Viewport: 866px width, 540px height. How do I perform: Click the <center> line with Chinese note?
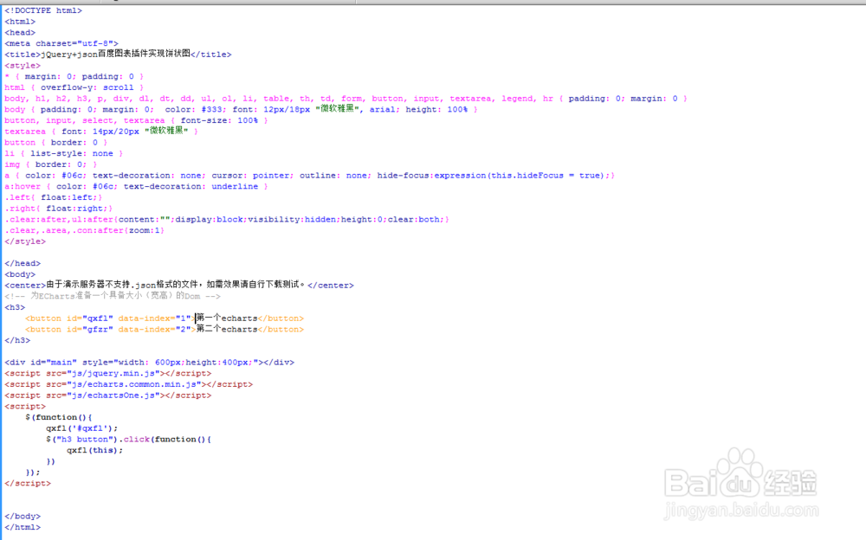point(179,285)
